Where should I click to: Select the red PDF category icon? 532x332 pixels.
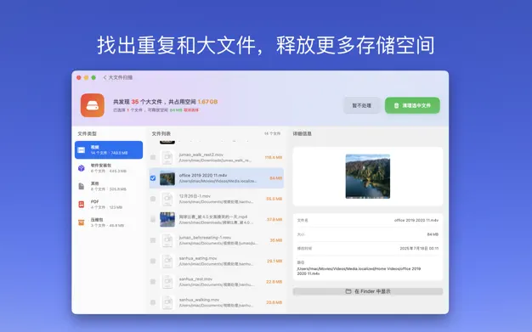(82, 204)
